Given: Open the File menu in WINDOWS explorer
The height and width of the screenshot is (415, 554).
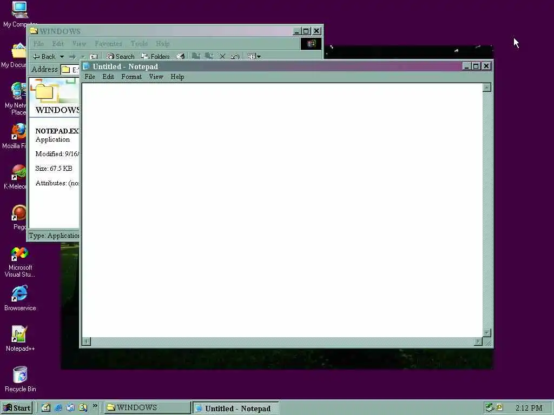Looking at the screenshot, I should (38, 43).
